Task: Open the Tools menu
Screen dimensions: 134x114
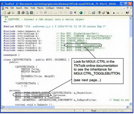Action: click(x=33, y=8)
